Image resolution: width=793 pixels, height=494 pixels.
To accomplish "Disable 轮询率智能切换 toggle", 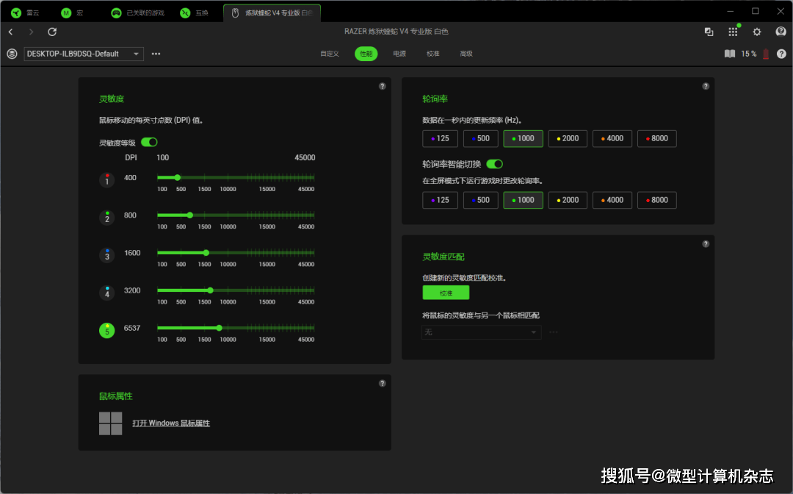I will click(494, 164).
